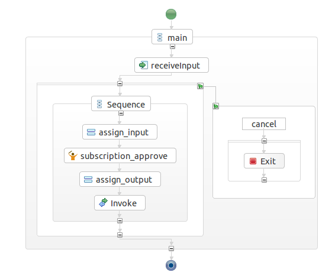The image size is (335, 279).
Task: Select the subscription_approve activity
Action: pos(120,155)
